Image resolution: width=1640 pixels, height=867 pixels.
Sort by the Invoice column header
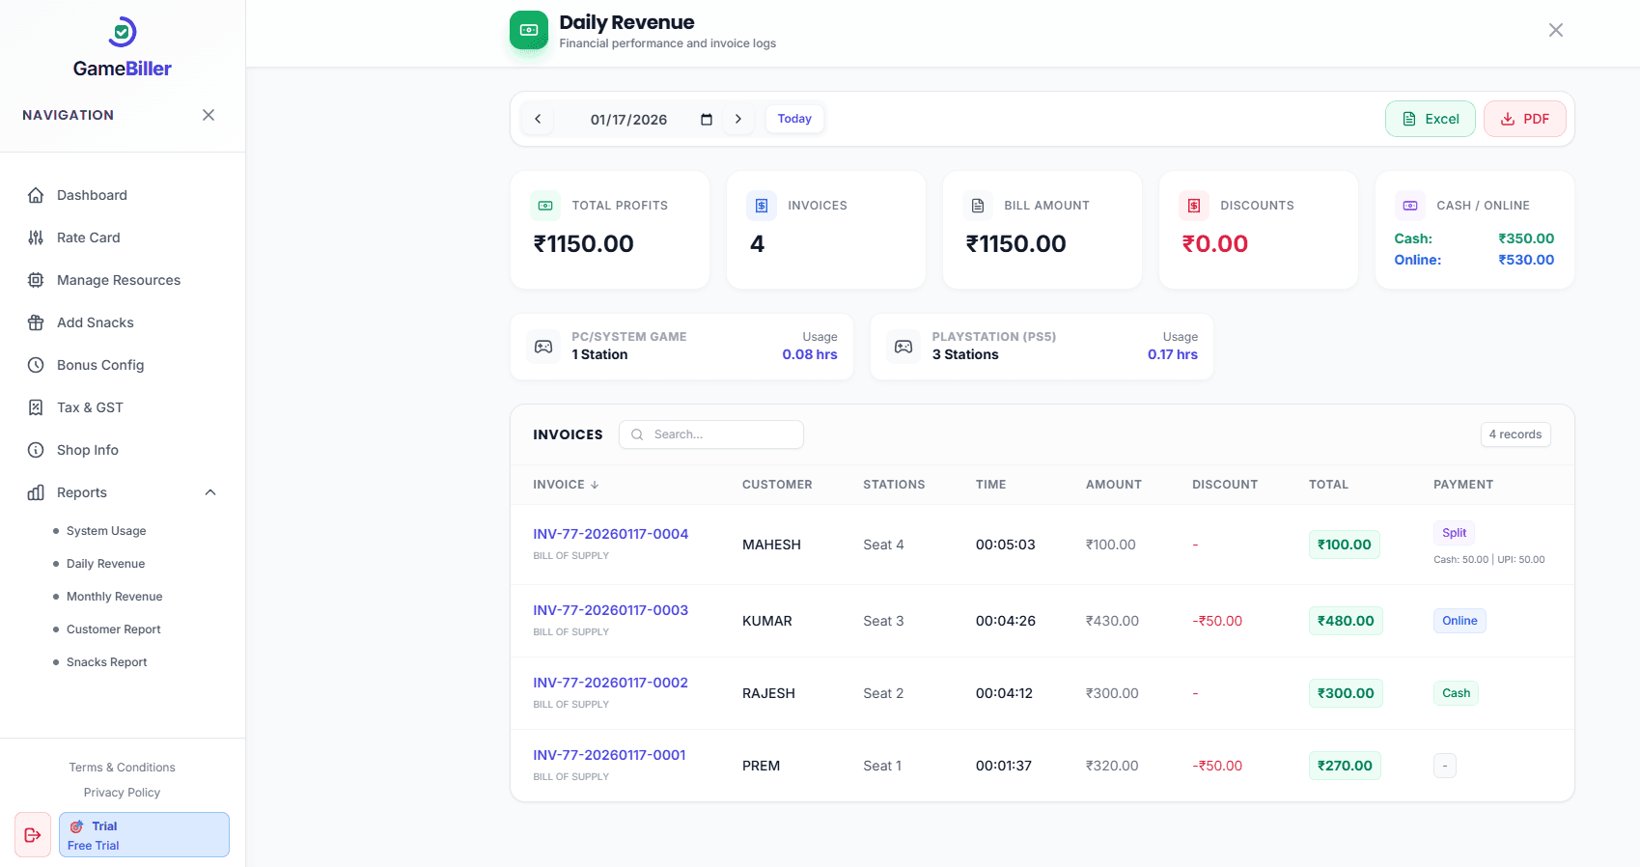click(566, 485)
